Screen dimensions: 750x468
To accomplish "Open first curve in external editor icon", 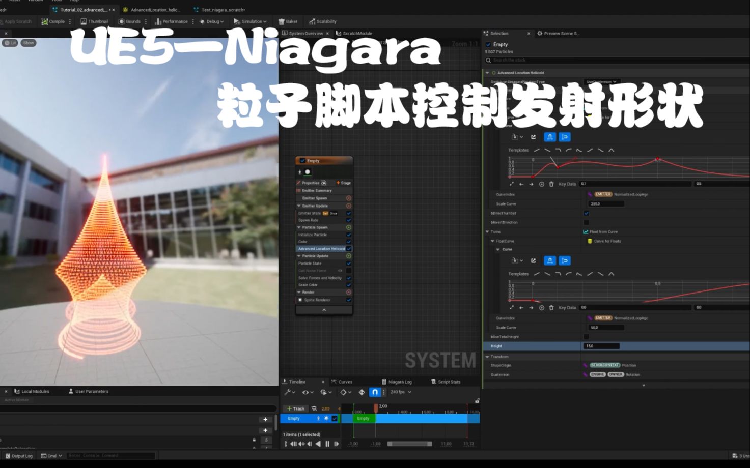I will pyautogui.click(x=533, y=137).
